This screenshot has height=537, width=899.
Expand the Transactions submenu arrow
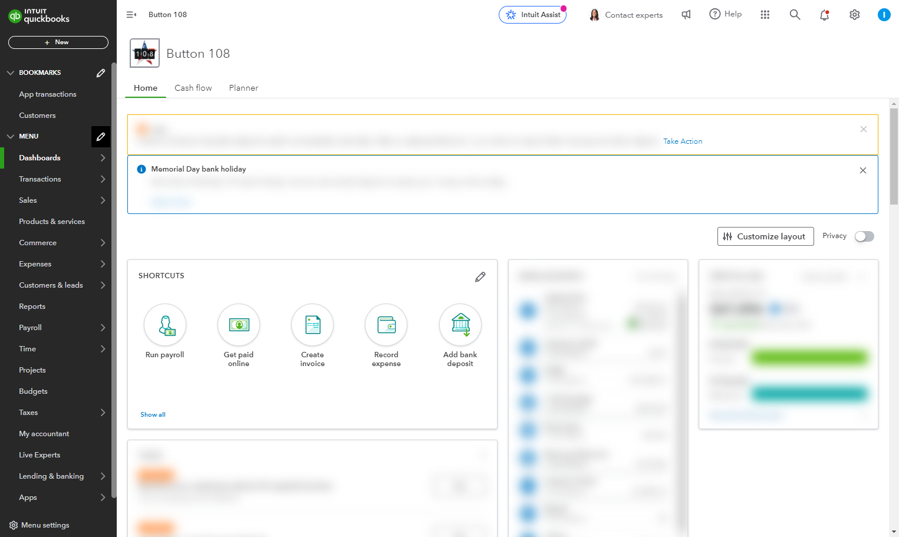tap(103, 179)
